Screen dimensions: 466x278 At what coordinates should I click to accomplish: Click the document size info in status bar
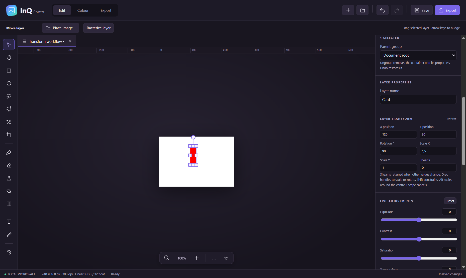(73, 274)
